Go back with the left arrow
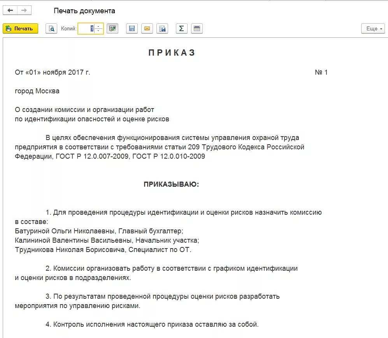Viewport: 388px width, 338px height. (x=10, y=11)
